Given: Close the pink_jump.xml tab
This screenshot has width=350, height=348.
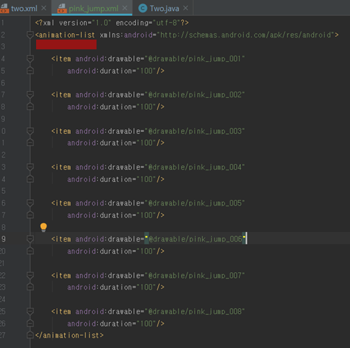Looking at the screenshot, I should pos(125,8).
